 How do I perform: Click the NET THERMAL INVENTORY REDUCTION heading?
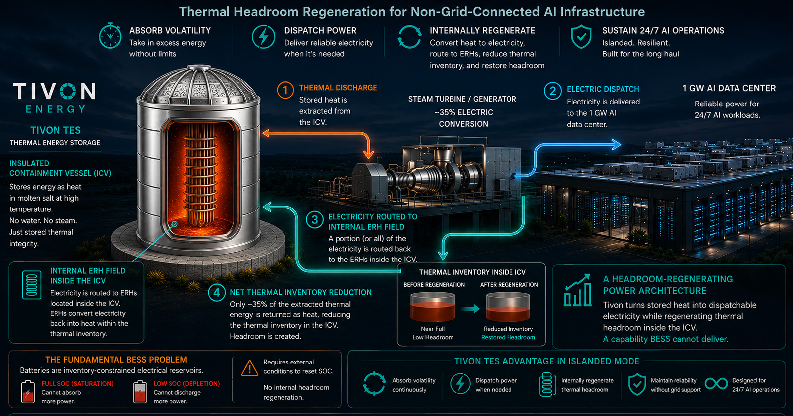coord(301,293)
